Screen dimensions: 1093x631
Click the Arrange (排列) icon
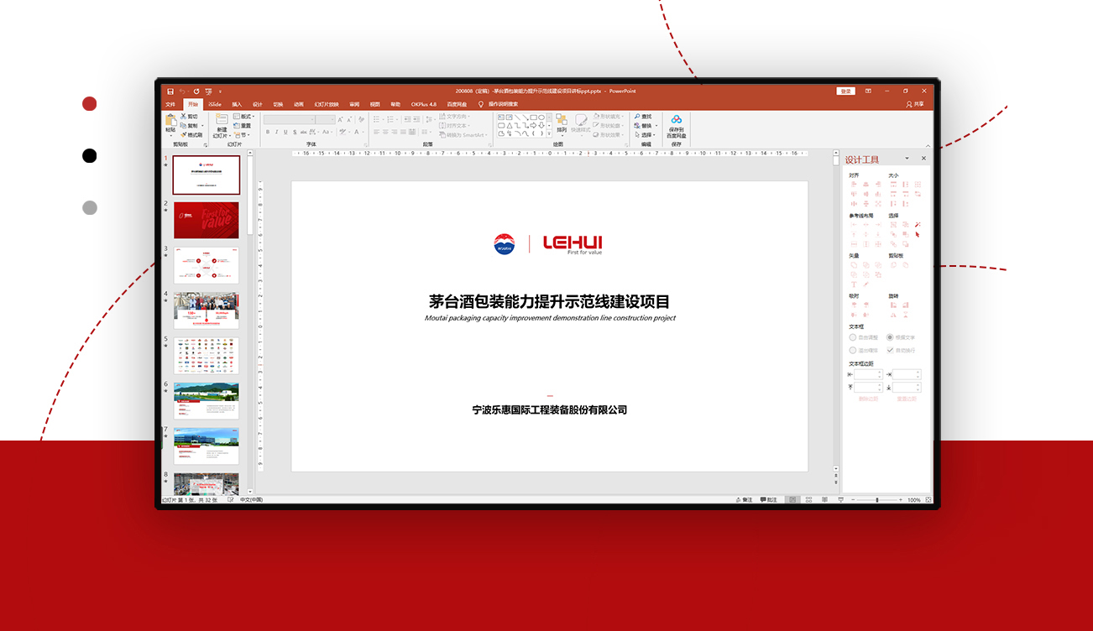(x=562, y=119)
